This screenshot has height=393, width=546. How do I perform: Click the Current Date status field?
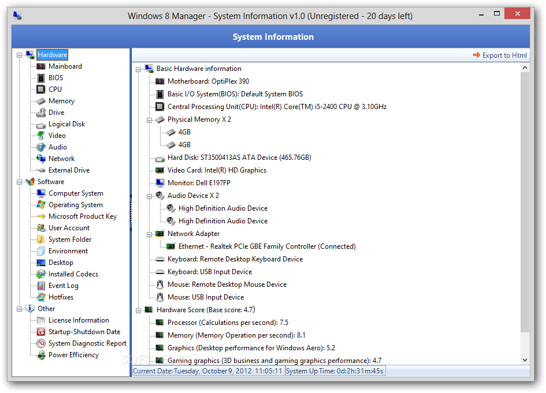pyautogui.click(x=208, y=371)
